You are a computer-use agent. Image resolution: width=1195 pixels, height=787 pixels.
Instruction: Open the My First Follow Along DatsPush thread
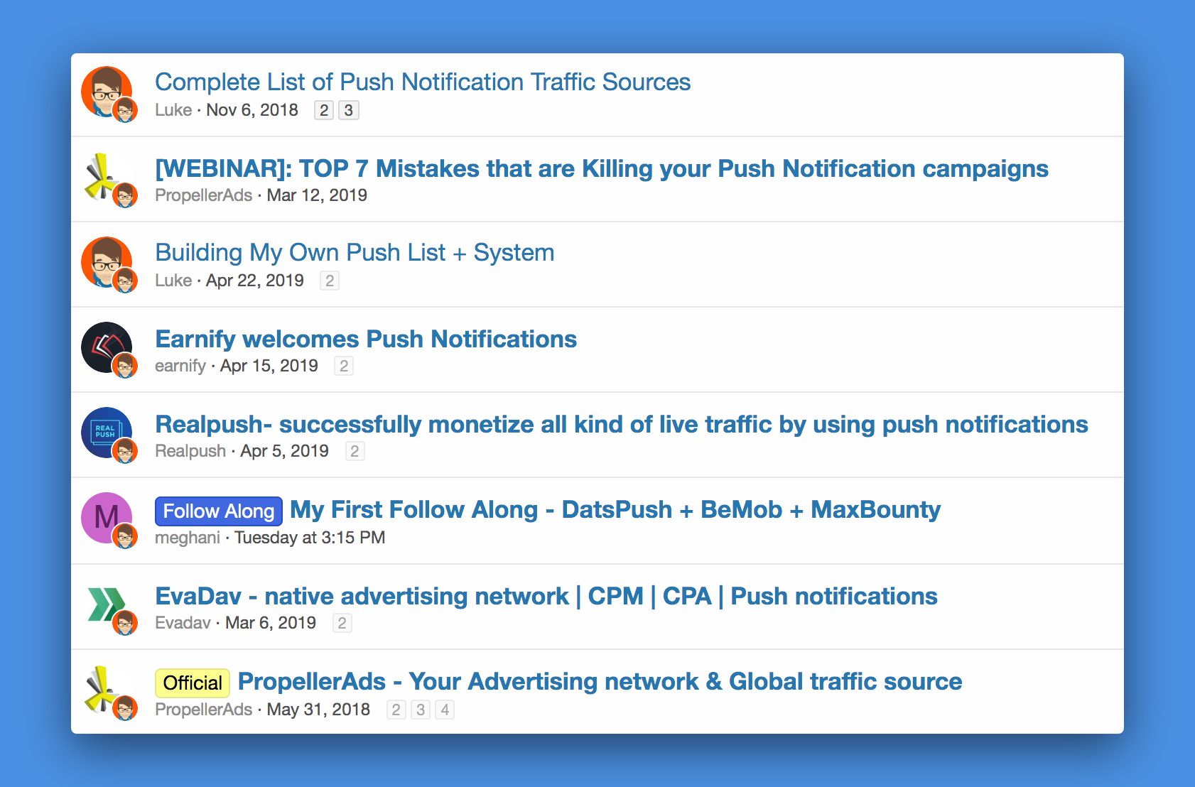coord(615,509)
